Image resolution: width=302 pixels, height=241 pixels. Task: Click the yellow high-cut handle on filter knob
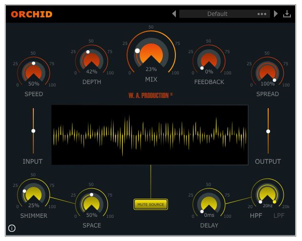[x=274, y=202]
